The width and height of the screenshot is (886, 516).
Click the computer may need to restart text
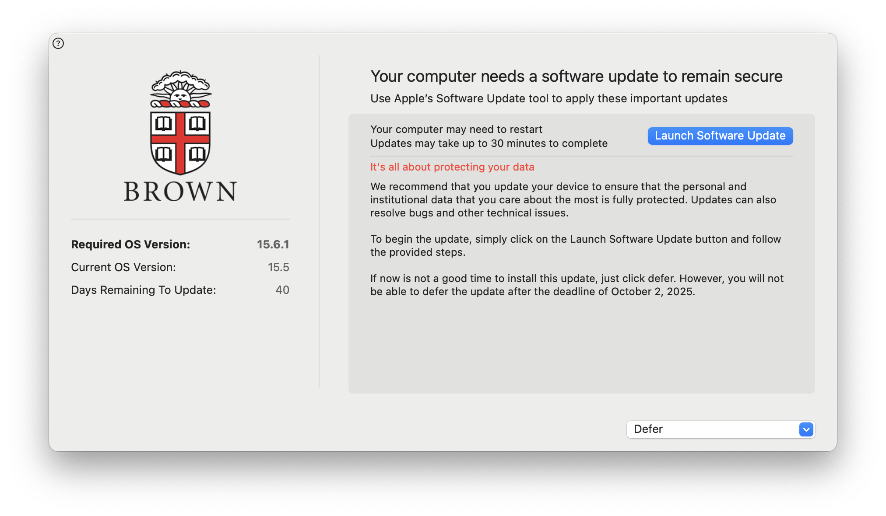pos(456,129)
